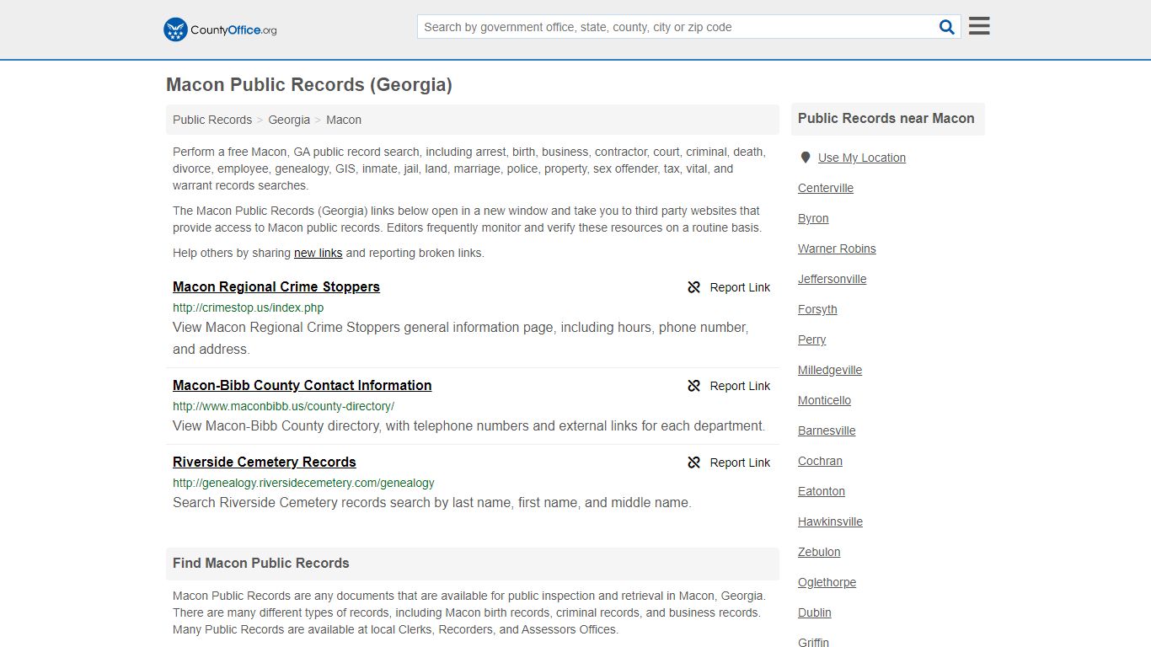Viewport: 1151px width, 647px height.
Task: Open Macon-Bibb County Contact Information title
Action: 302,385
